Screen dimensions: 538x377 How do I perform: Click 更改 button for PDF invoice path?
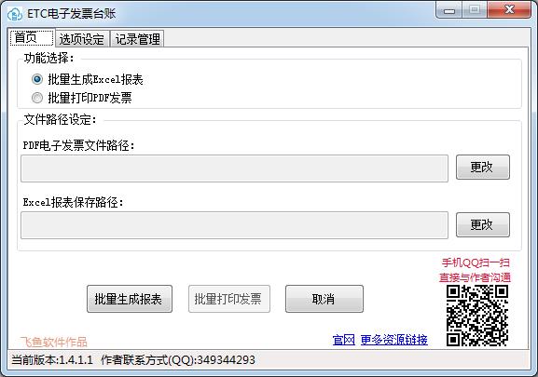pos(482,168)
